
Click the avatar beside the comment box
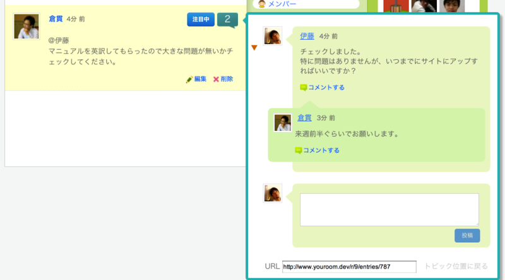273,193
